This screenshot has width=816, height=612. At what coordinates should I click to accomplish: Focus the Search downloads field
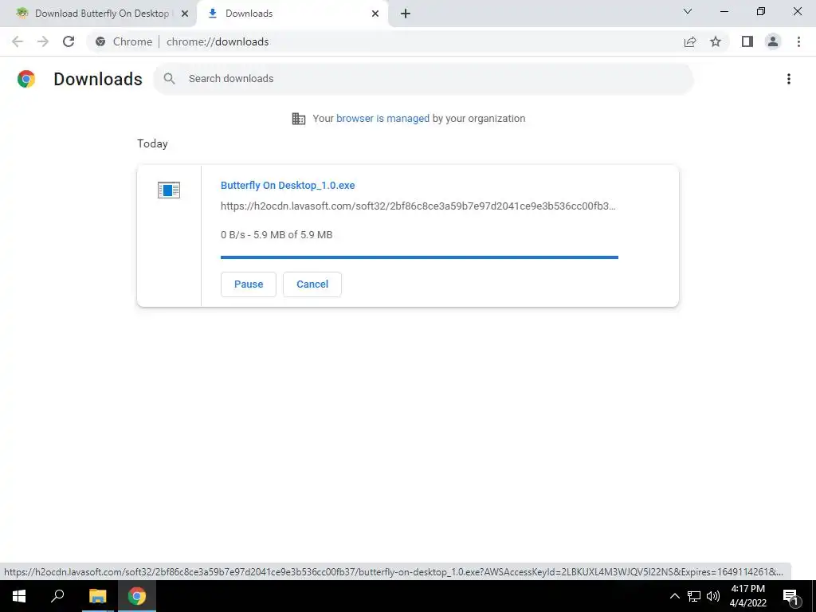click(424, 79)
